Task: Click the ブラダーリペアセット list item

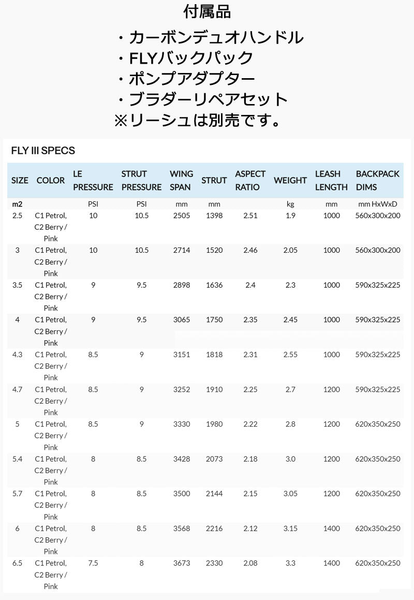Action: pos(202,99)
